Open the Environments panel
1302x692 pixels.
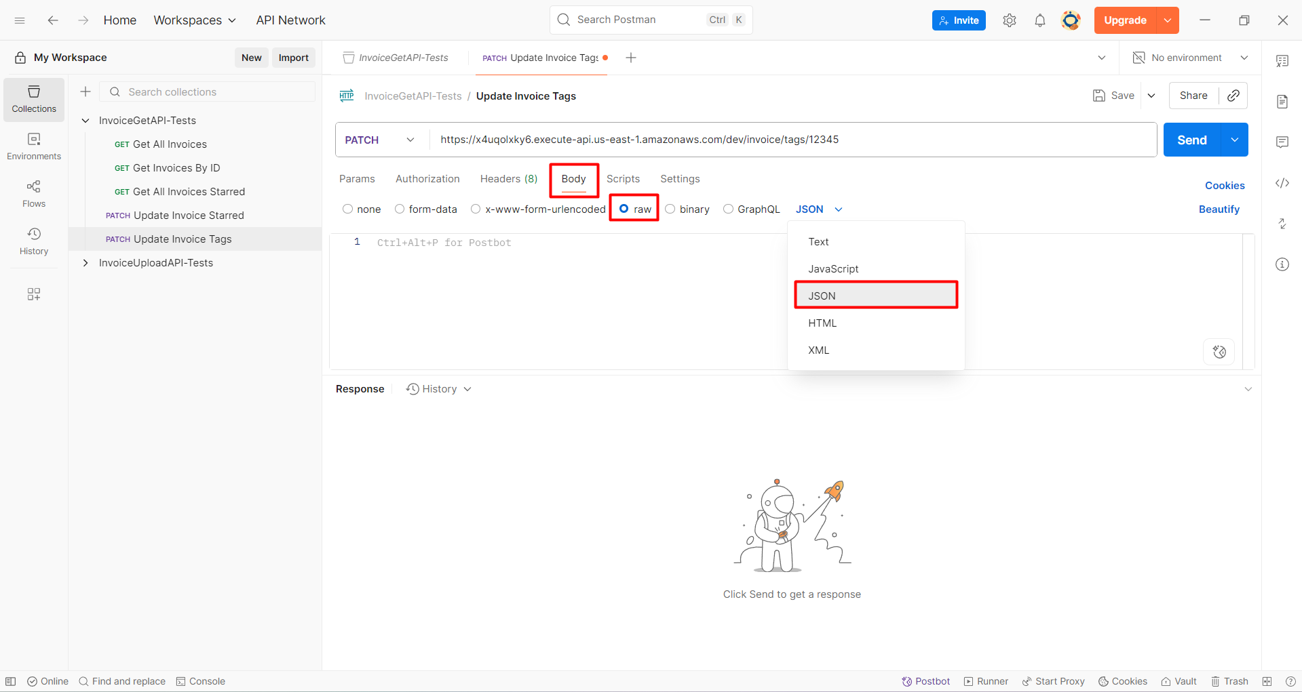(33, 145)
